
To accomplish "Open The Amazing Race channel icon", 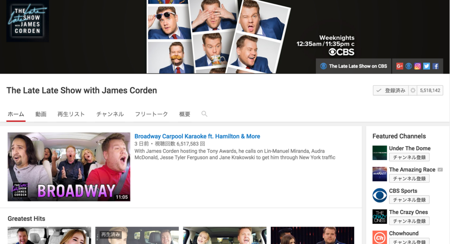I will [380, 174].
